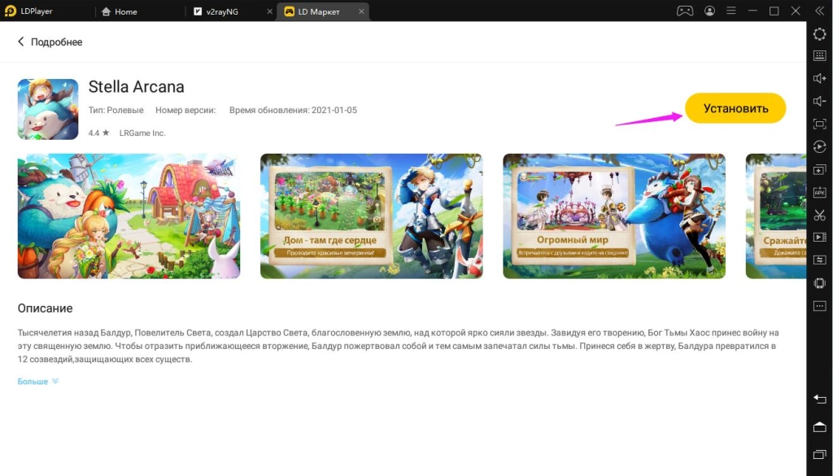The height and width of the screenshot is (476, 833).
Task: Open the user account icon
Action: (x=710, y=11)
